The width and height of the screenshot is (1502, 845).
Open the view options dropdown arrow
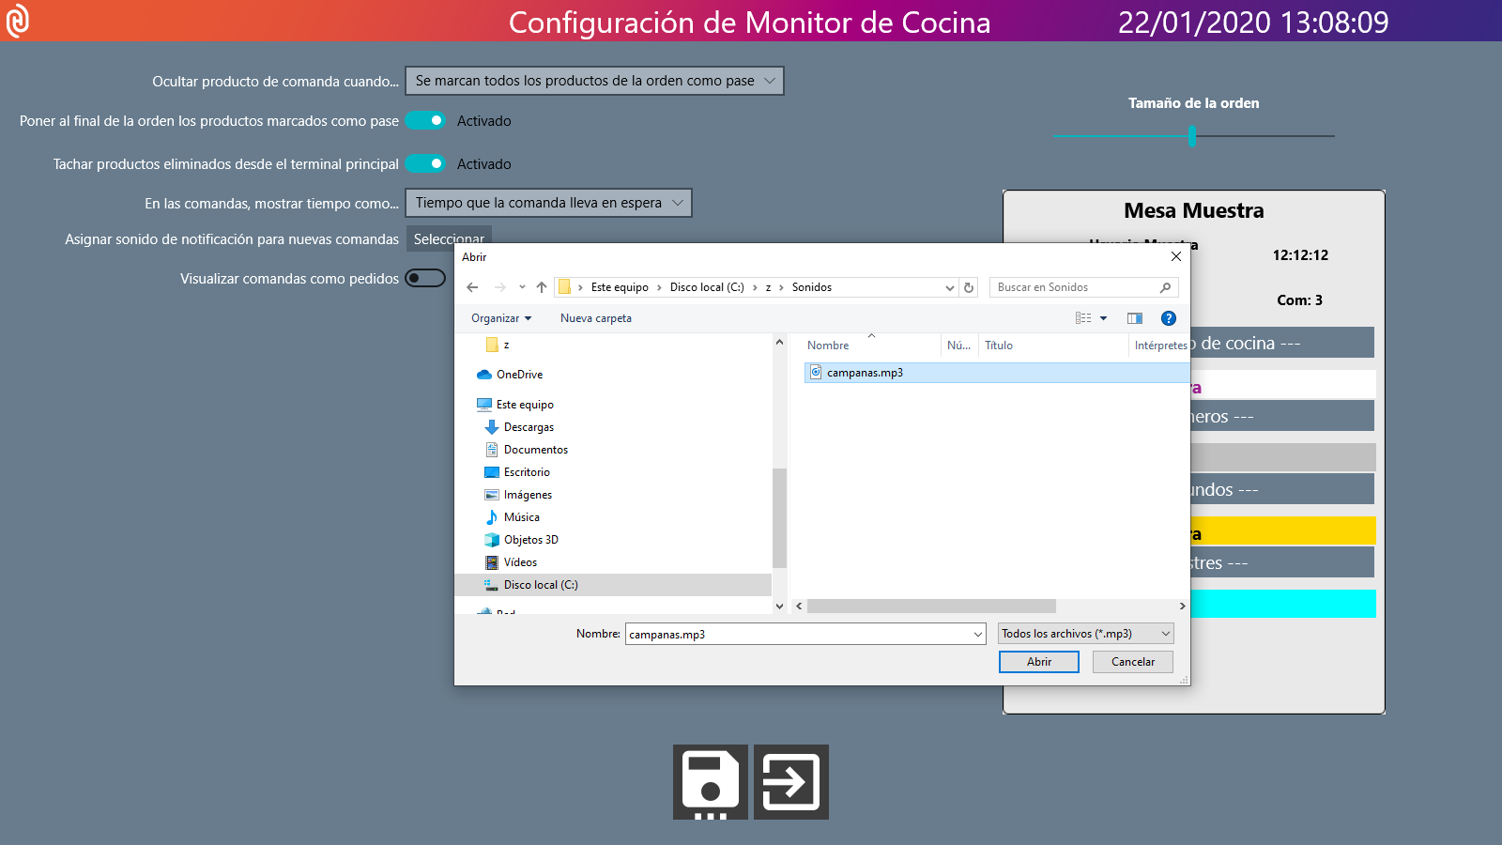pos(1103,318)
